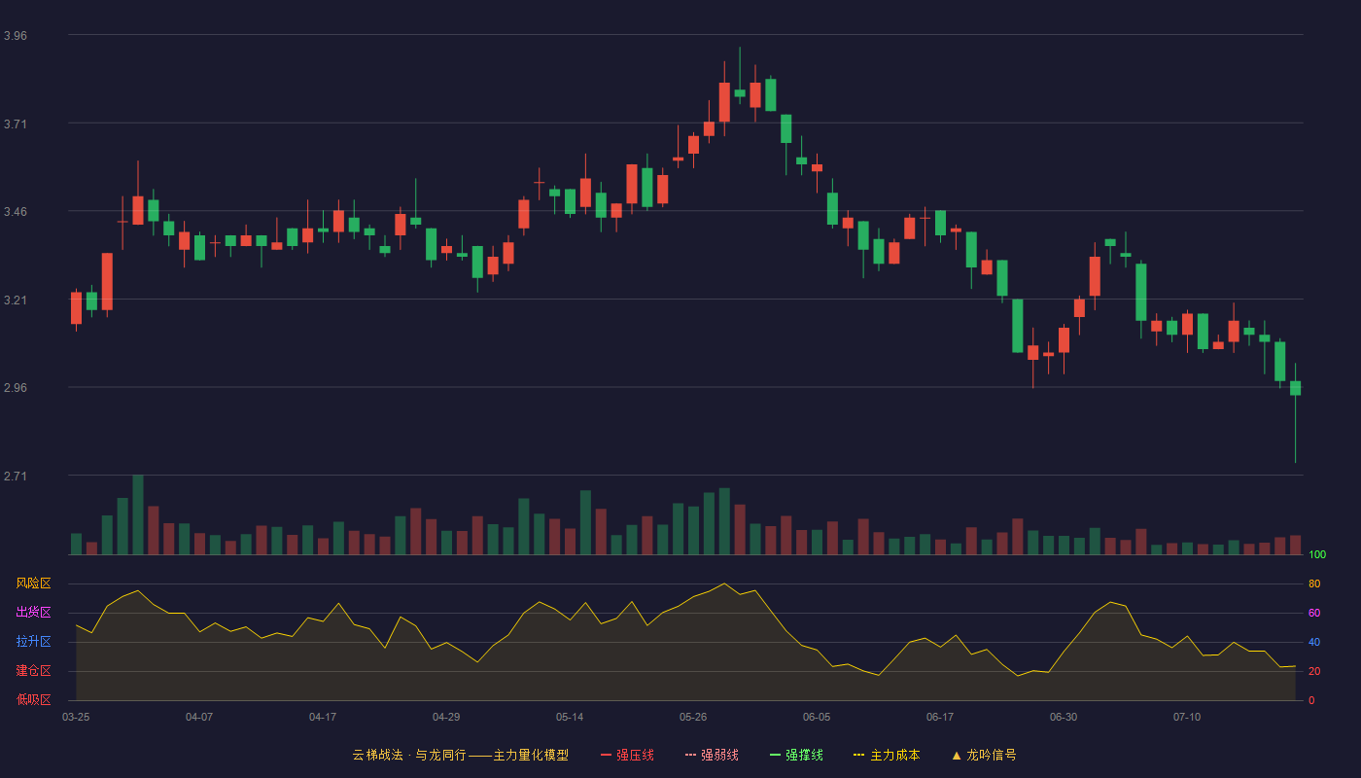Viewport: 1361px width, 778px height.
Task: Click the 04-17 date label
Action: tap(323, 717)
